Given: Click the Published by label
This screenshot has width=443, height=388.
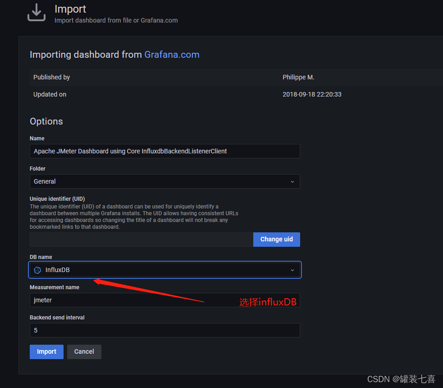Looking at the screenshot, I should coord(51,77).
